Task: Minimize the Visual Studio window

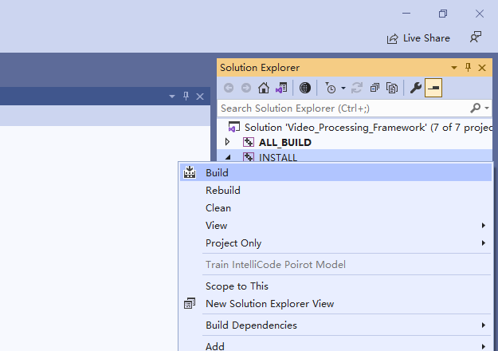Action: [x=406, y=14]
